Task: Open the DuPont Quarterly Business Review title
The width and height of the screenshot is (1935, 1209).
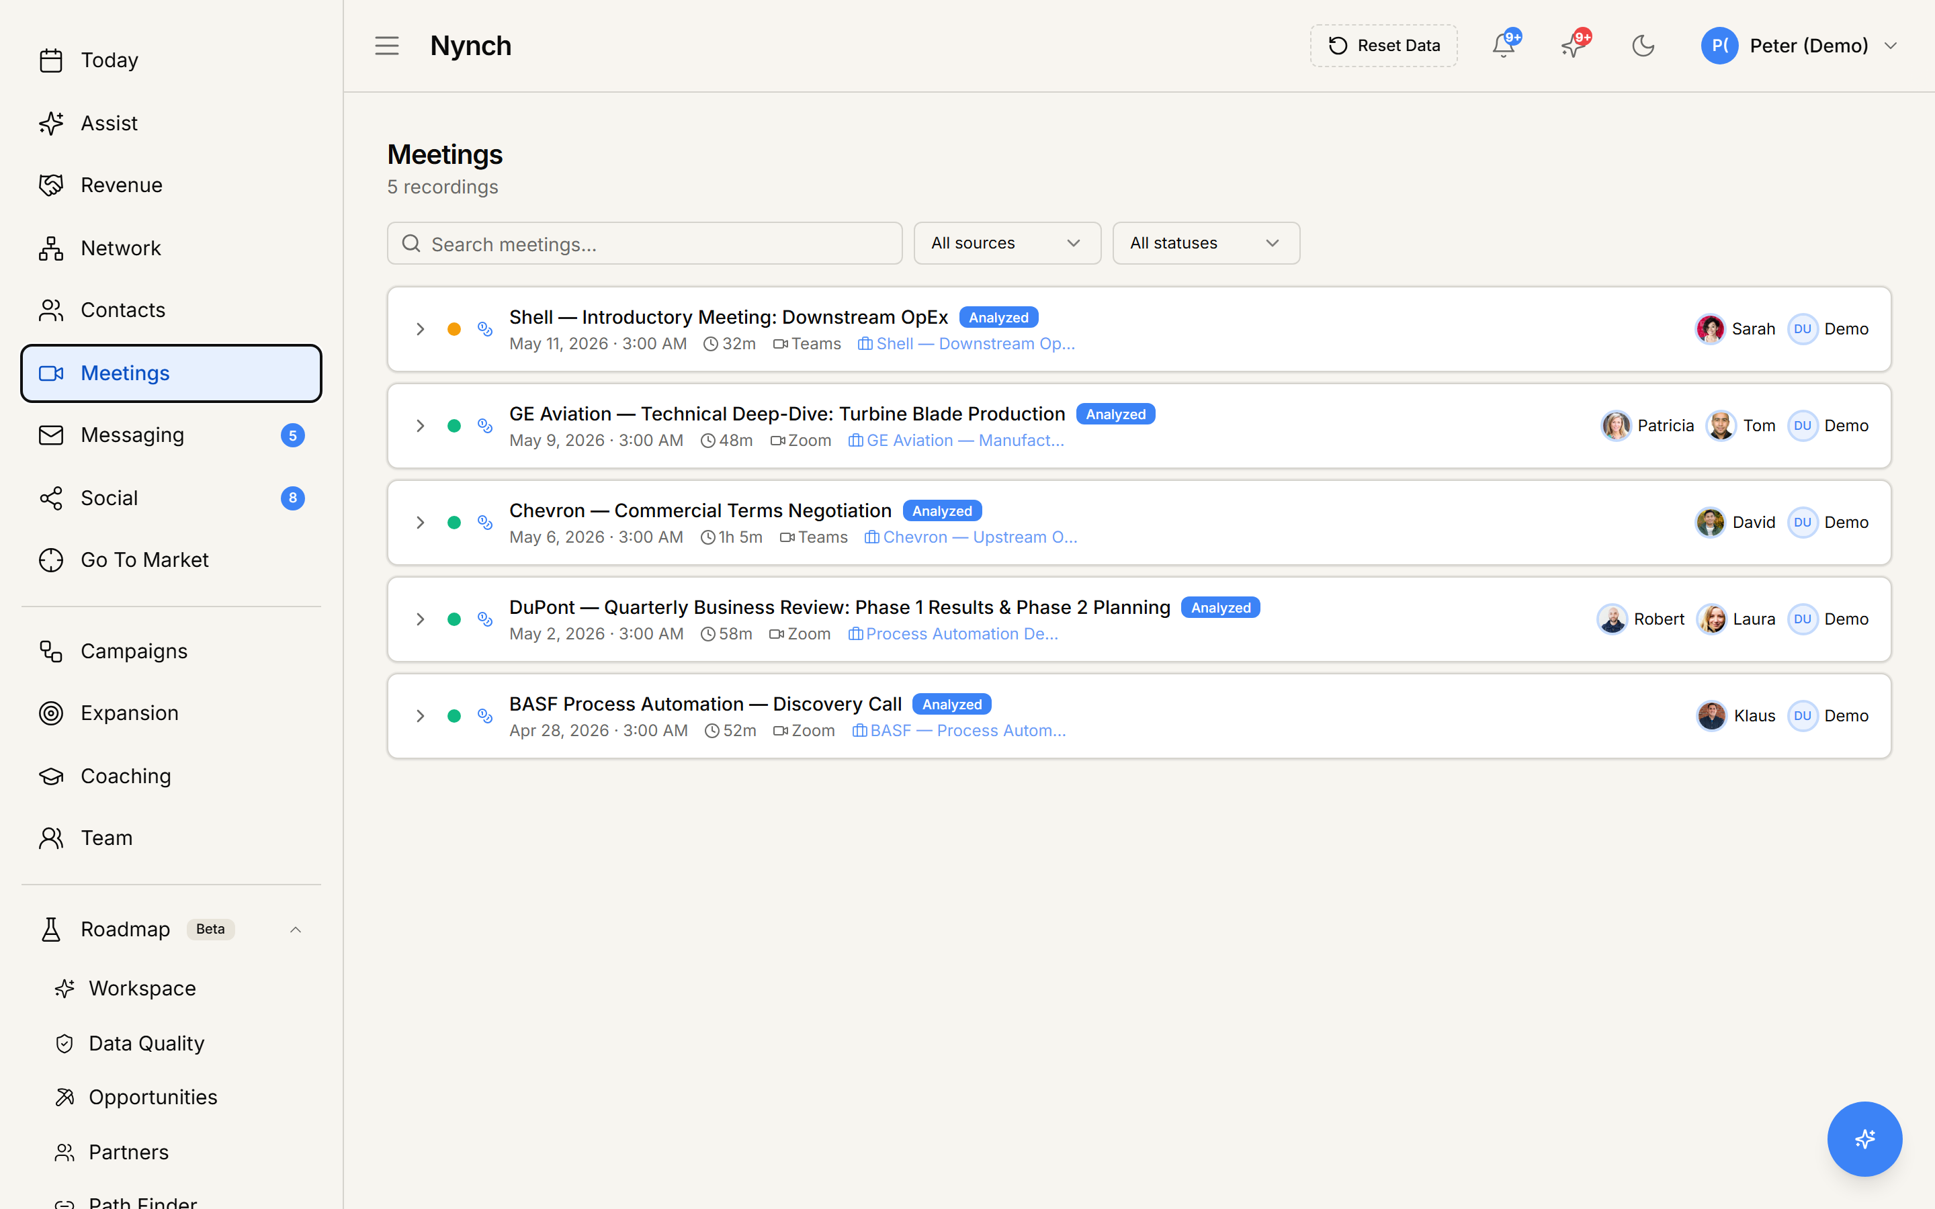Action: [x=840, y=608]
